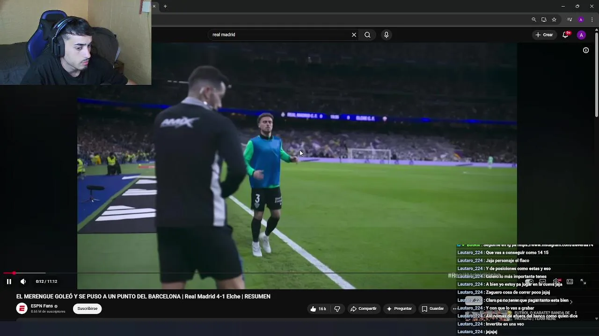Click chat line "Jaja personaje el flaco"

pos(493,260)
